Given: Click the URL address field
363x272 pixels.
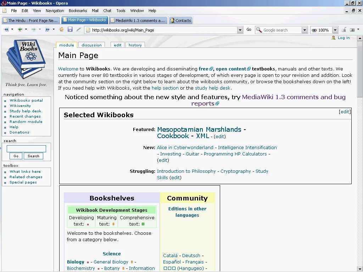Looking at the screenshot, I should [x=163, y=30].
